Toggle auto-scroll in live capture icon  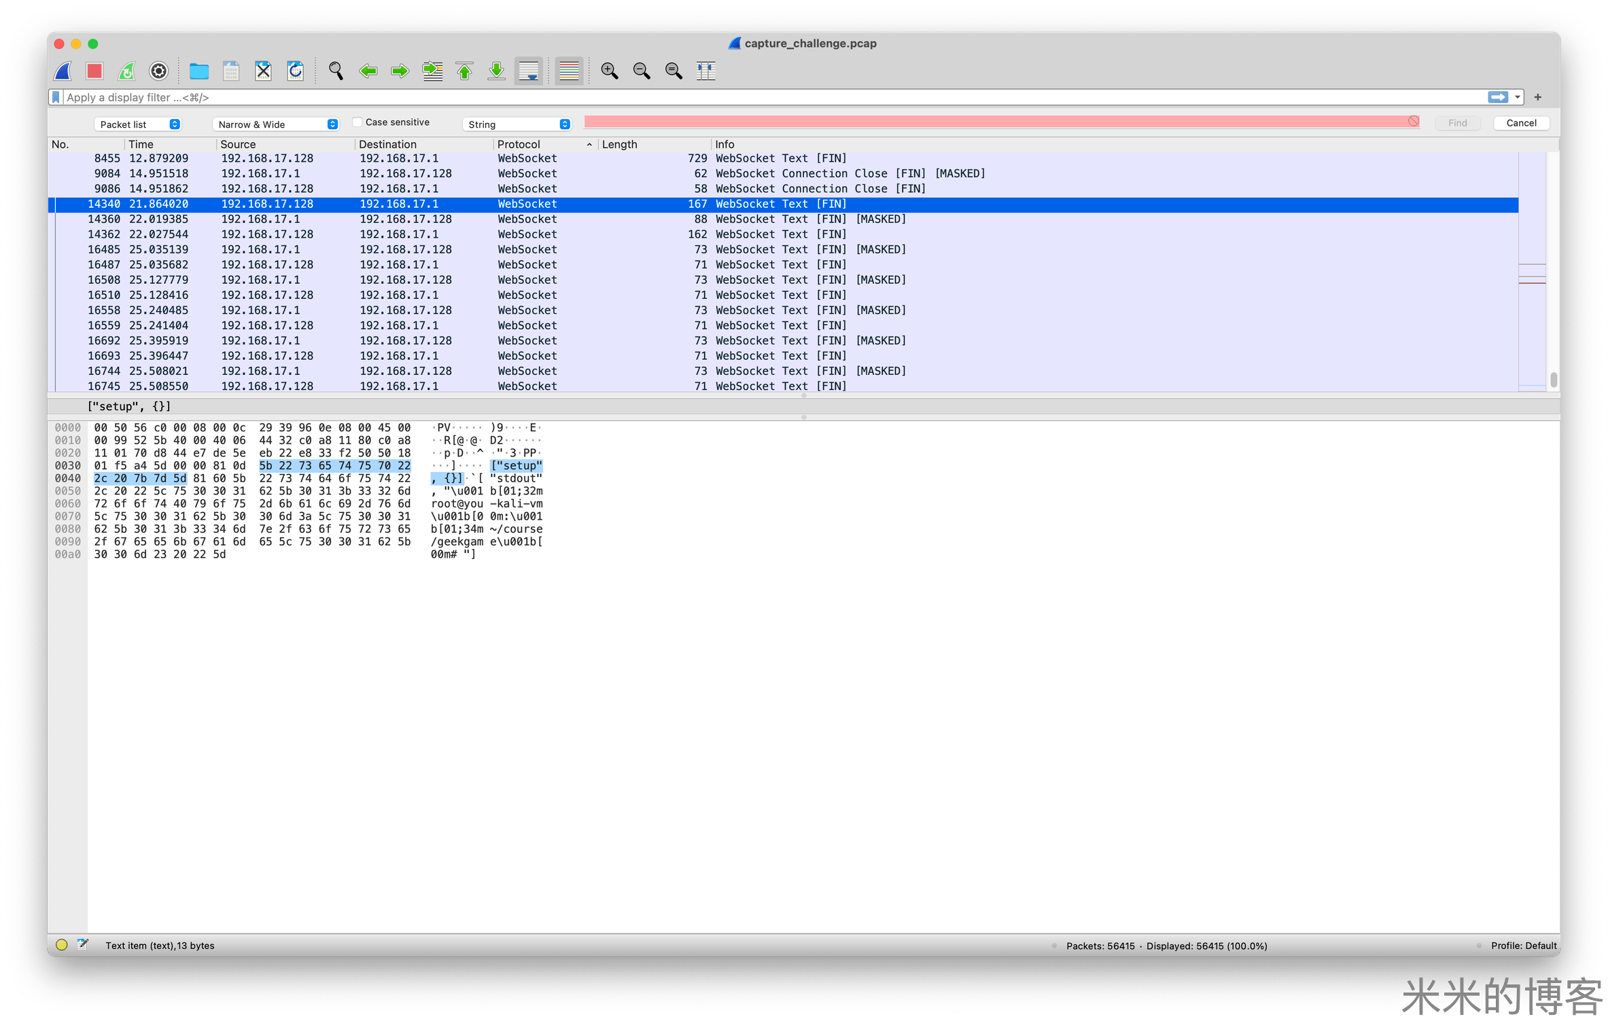point(529,71)
